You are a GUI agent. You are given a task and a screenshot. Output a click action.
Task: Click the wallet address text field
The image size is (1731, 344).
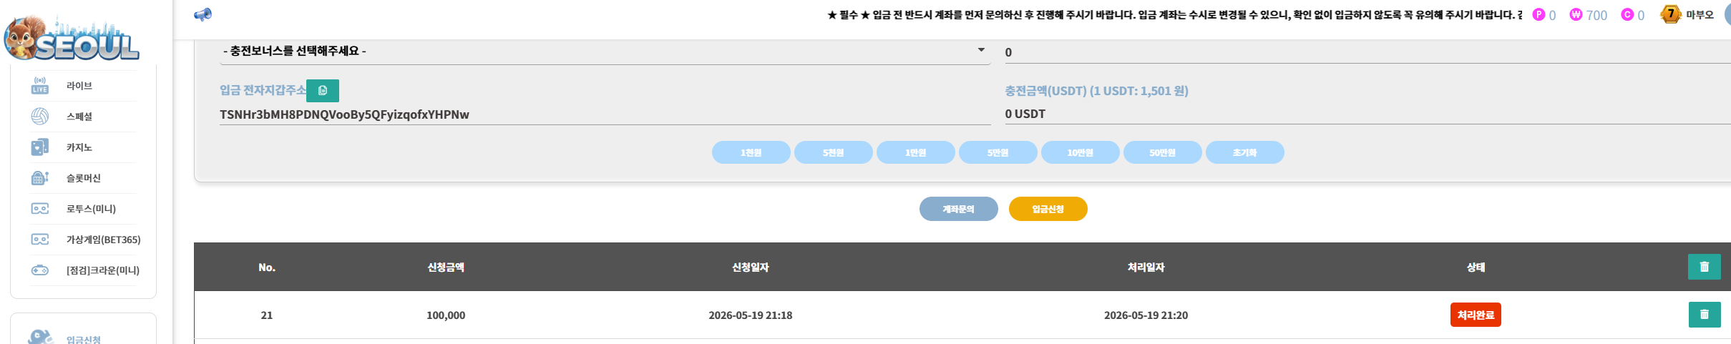point(605,114)
